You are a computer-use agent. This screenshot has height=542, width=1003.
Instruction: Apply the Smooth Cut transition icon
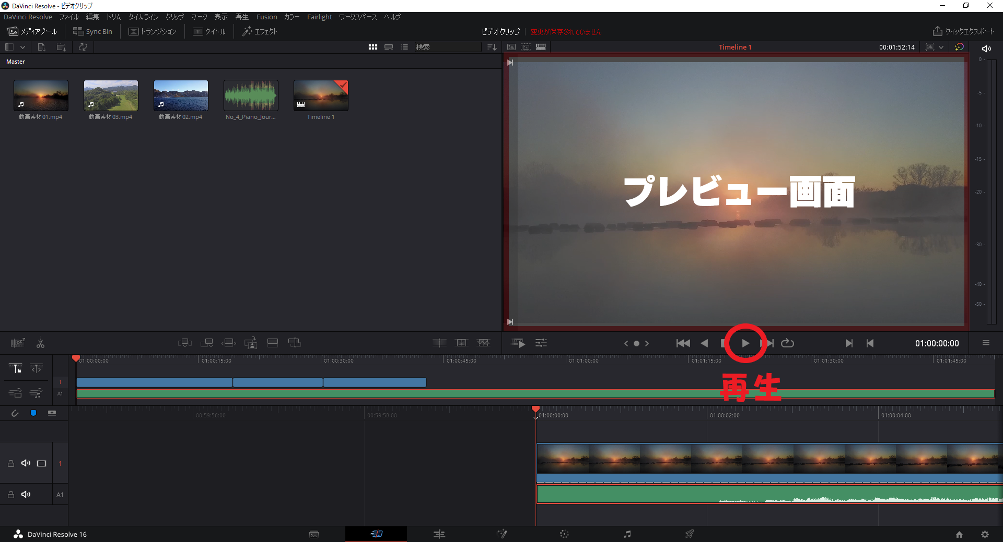pos(484,343)
